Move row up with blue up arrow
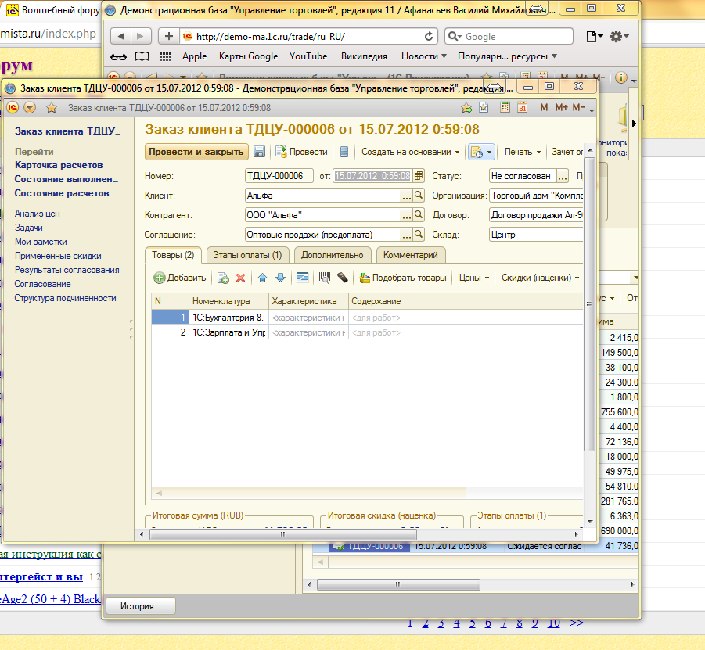This screenshot has width=705, height=650. pos(263,278)
